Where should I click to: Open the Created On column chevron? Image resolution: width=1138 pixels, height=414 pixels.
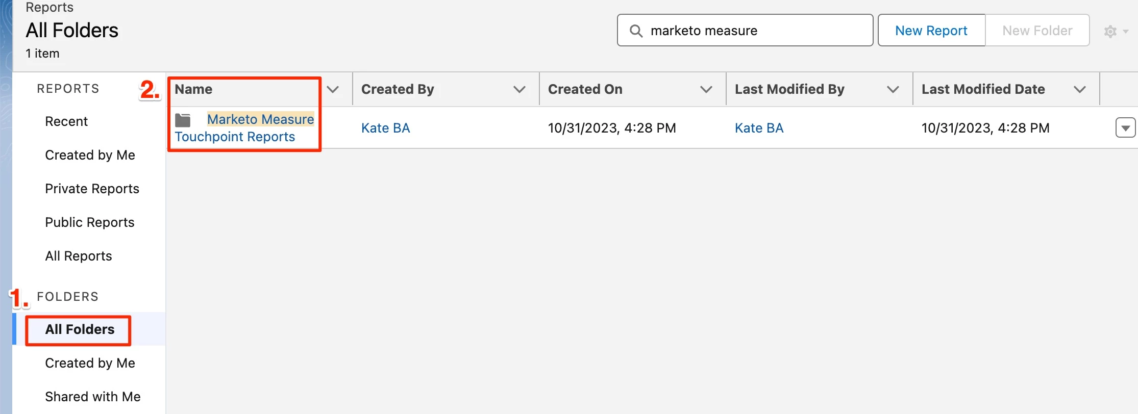706,90
